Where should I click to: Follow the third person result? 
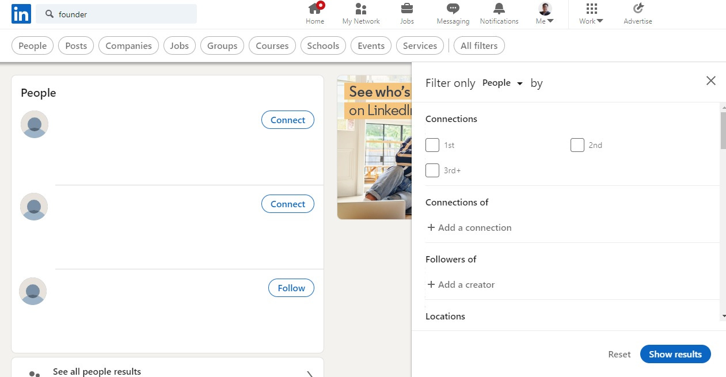pos(291,288)
